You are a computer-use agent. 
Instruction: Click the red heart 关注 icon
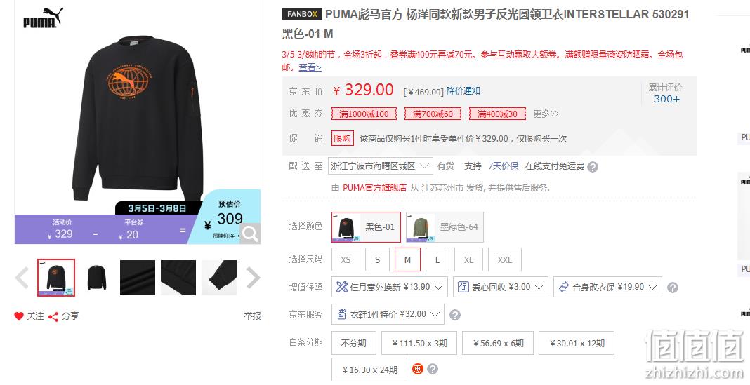19,316
